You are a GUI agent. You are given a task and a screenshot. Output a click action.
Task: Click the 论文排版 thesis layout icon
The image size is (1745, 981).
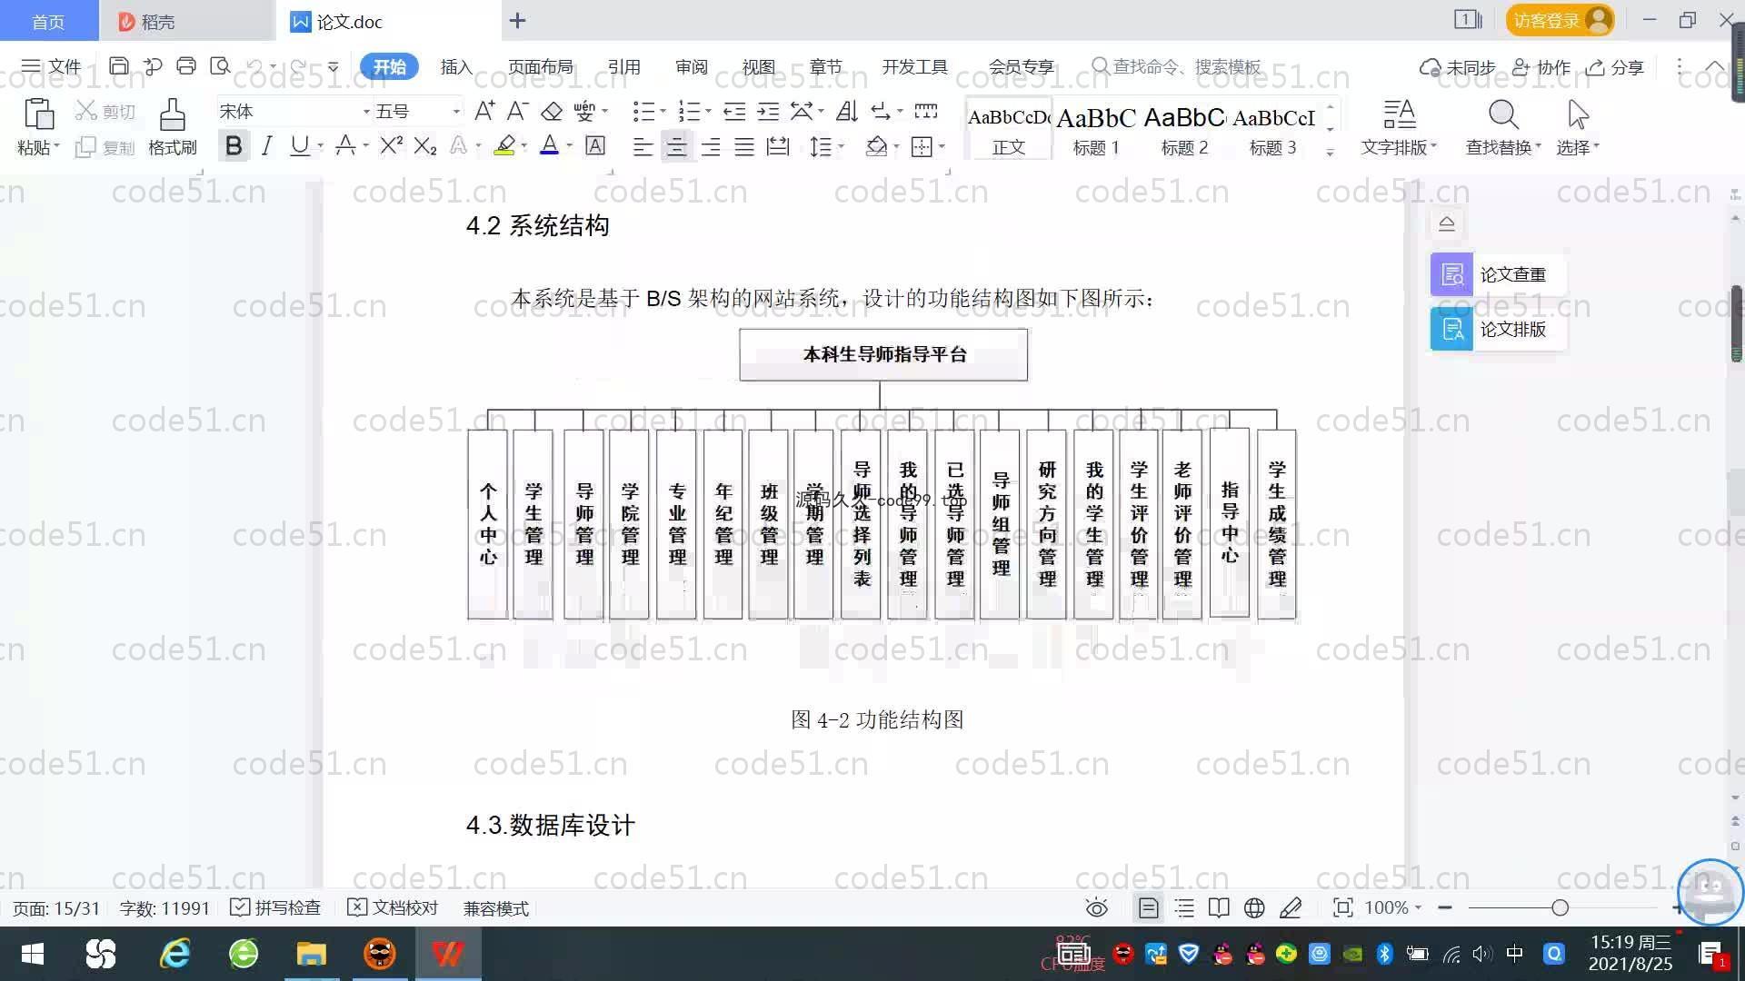tap(1451, 329)
